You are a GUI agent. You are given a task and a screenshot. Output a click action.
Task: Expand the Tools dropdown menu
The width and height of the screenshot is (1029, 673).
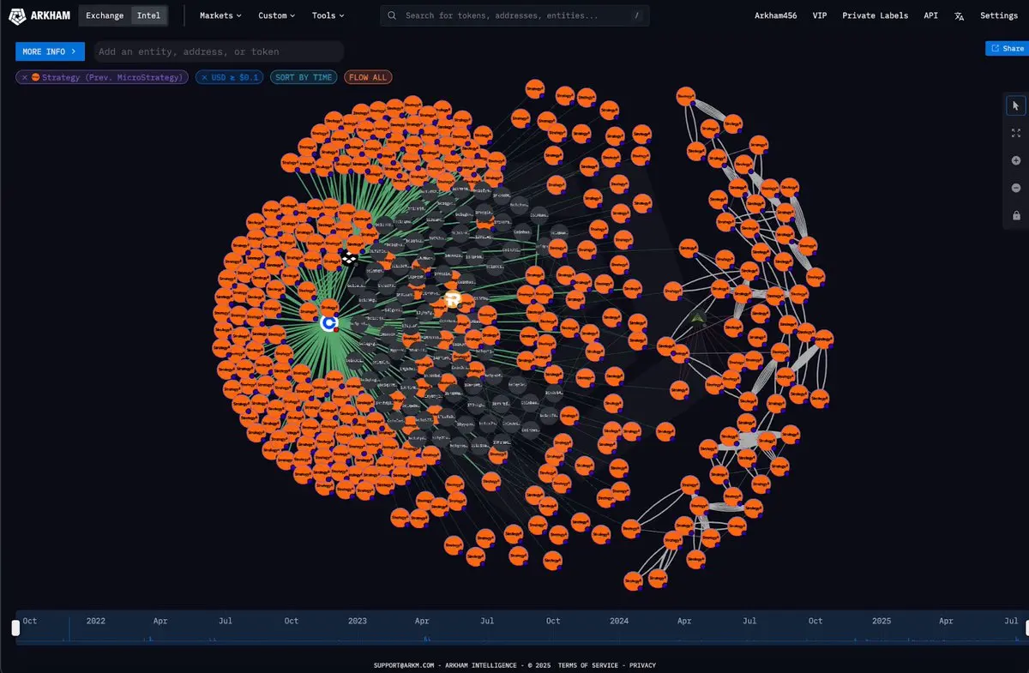[x=328, y=15]
